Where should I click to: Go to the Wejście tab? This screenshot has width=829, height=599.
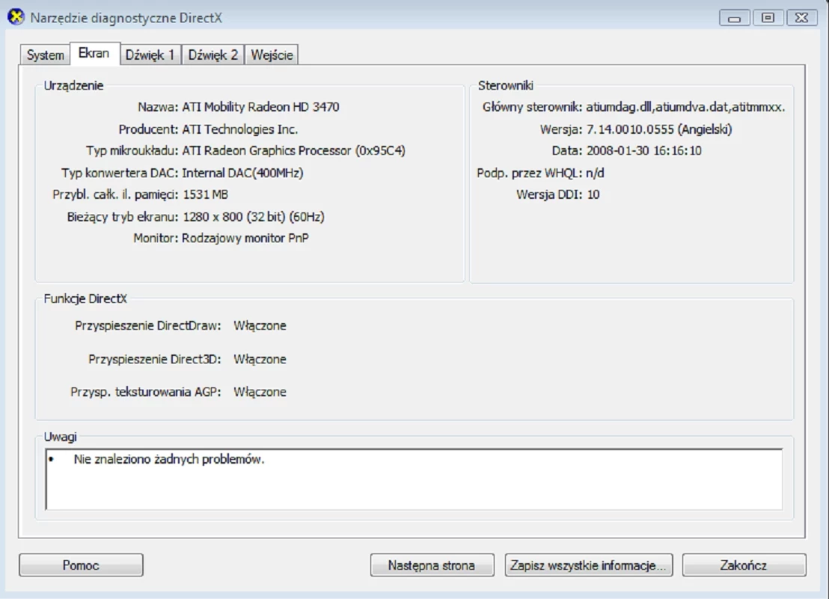(272, 55)
